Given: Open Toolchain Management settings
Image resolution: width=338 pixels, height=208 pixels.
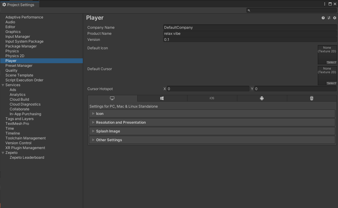Looking at the screenshot, I should pos(25,138).
